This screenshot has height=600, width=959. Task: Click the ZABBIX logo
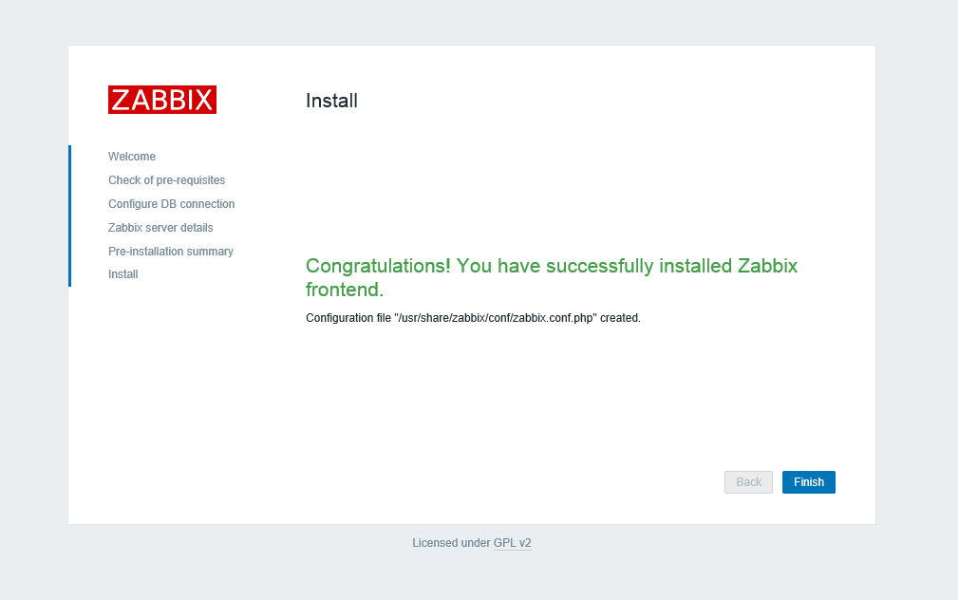162,100
